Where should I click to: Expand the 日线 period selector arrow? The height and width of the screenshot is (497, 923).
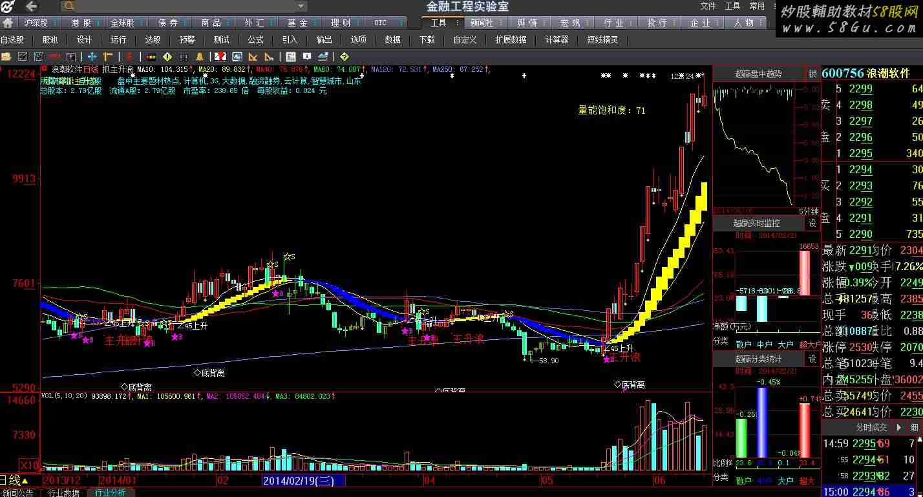25,481
